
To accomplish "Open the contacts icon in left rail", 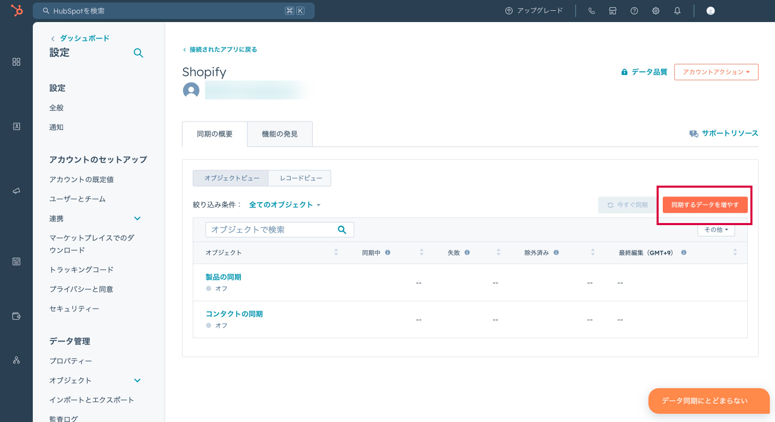I will tap(16, 126).
